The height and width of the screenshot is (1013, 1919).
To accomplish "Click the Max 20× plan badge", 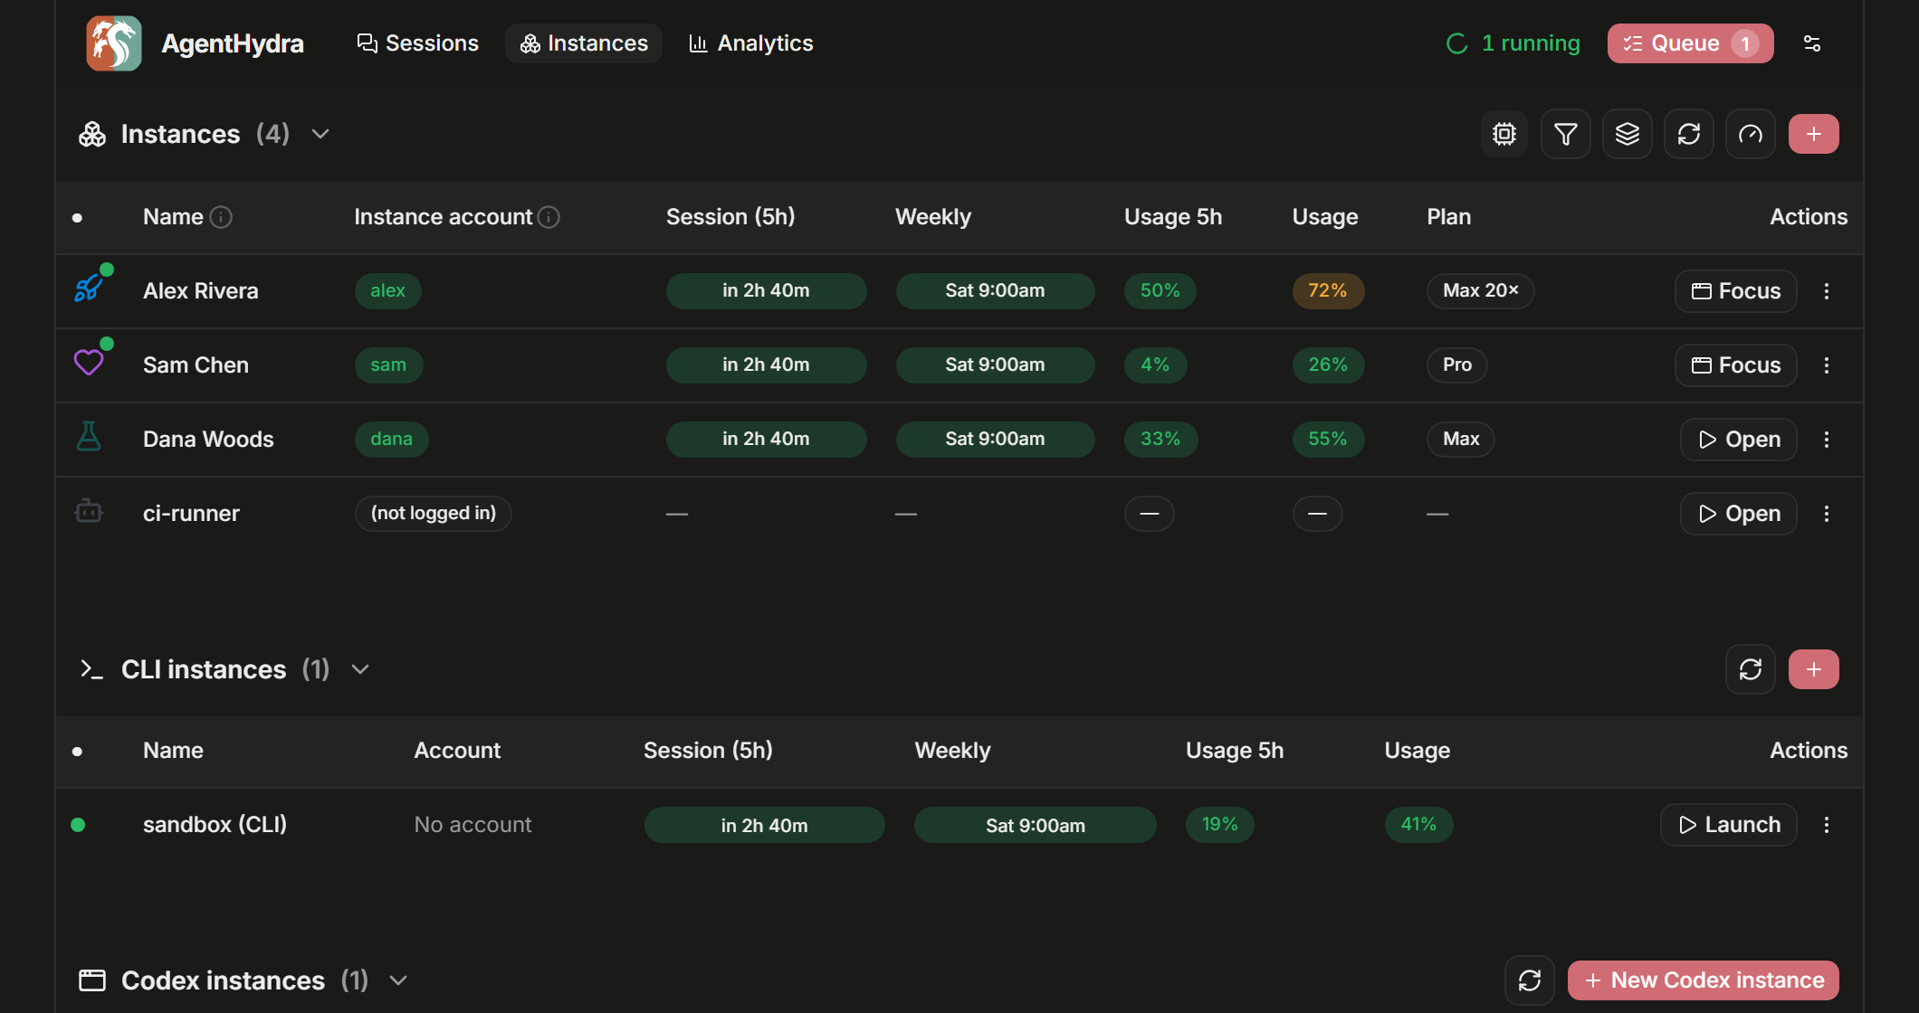I will point(1481,291).
